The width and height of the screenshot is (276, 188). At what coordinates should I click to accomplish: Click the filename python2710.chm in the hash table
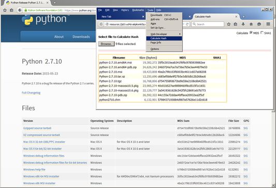(110, 100)
